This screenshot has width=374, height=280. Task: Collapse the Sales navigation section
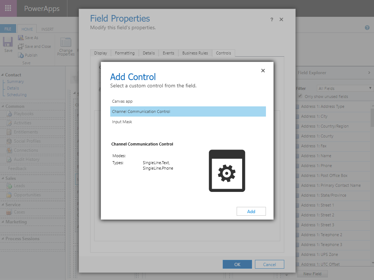pyautogui.click(x=3, y=178)
